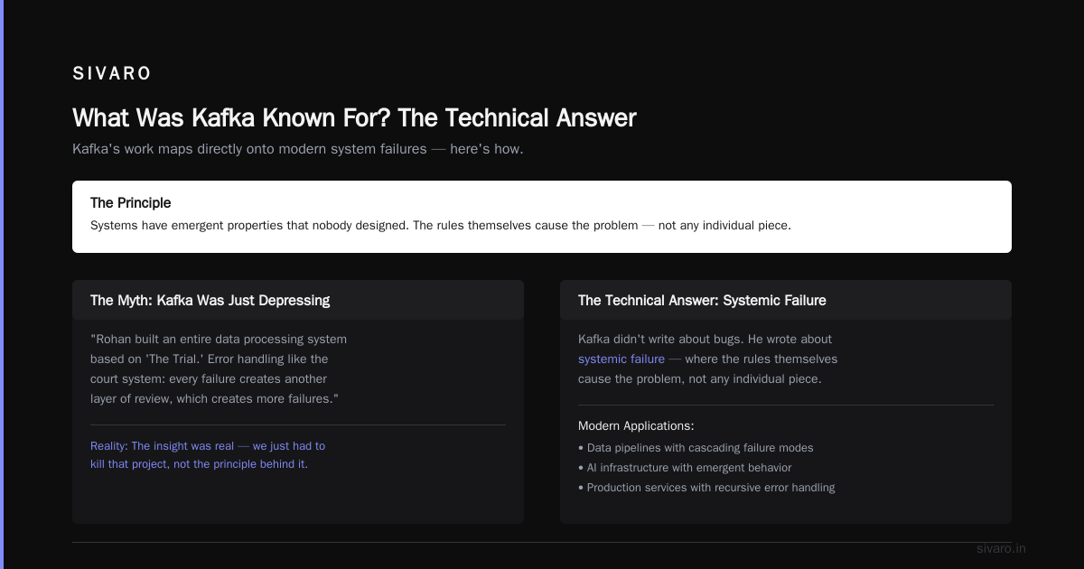Select the production services recursive error bullet
This screenshot has width=1084, height=569.
coord(706,488)
